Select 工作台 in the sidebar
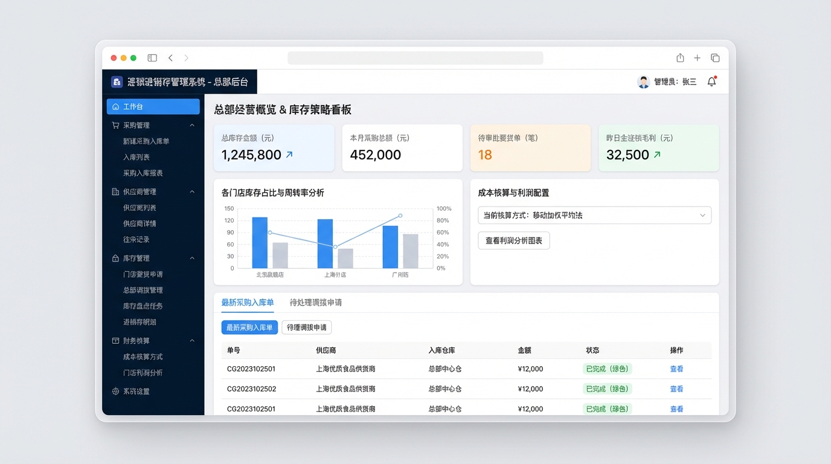 click(153, 107)
